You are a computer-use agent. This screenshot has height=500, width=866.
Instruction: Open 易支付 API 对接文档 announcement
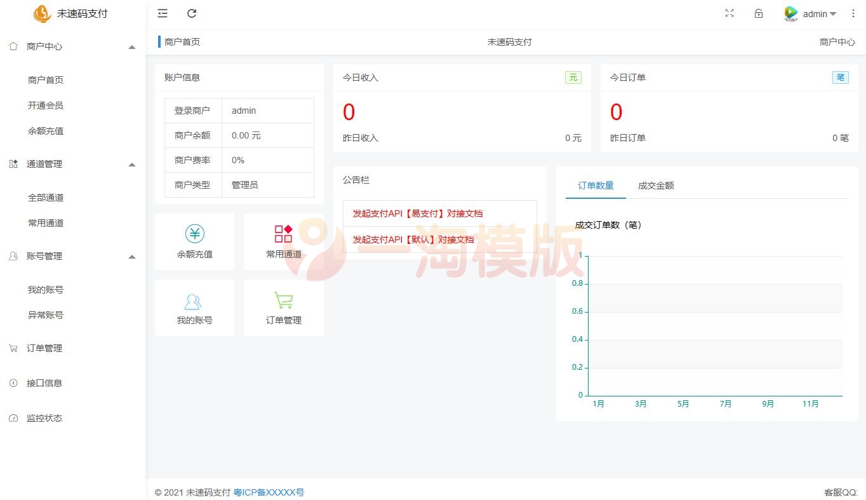coord(418,213)
